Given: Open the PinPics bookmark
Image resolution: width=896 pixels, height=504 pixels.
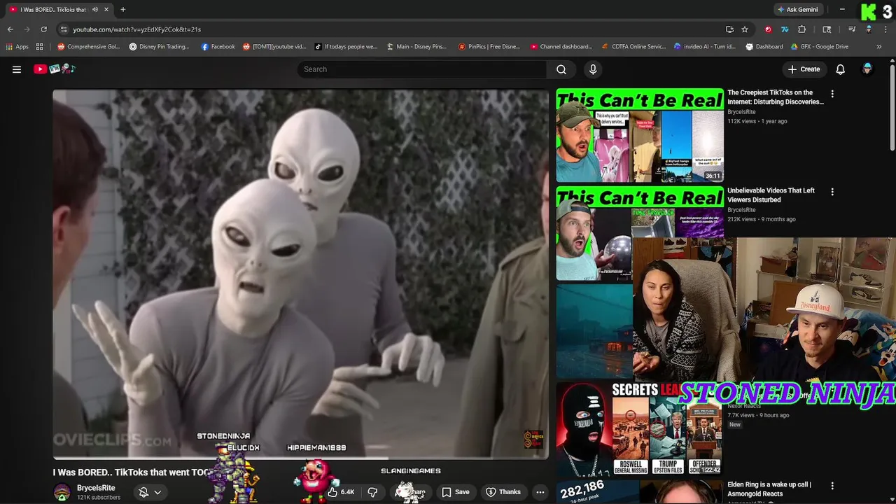Looking at the screenshot, I should pos(489,47).
